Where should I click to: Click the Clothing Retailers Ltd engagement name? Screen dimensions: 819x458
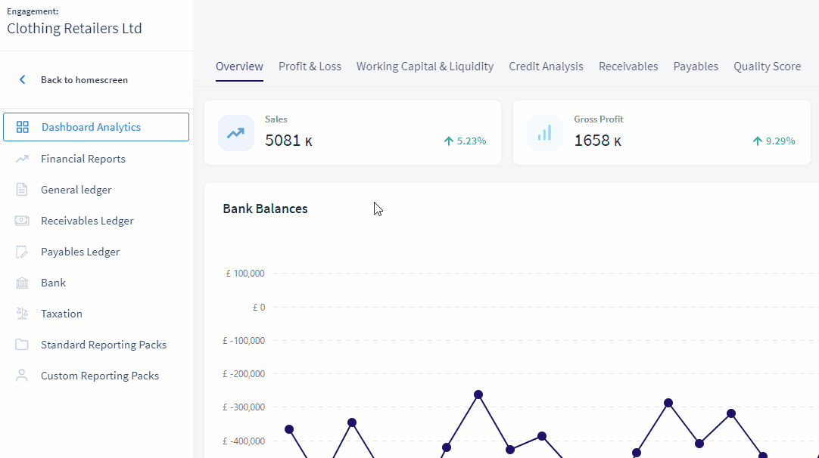tap(74, 28)
